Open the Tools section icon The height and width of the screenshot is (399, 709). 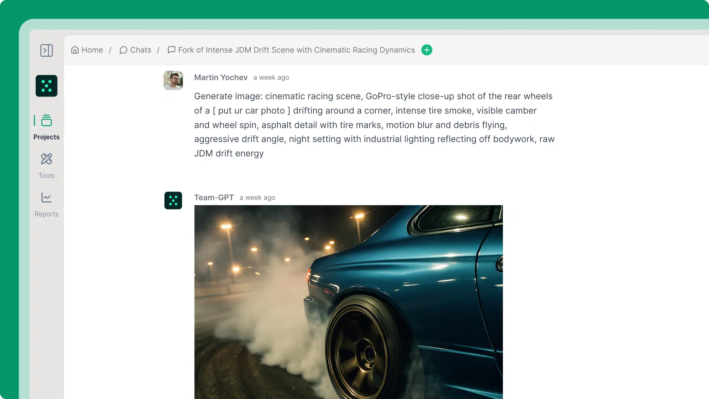coord(47,159)
